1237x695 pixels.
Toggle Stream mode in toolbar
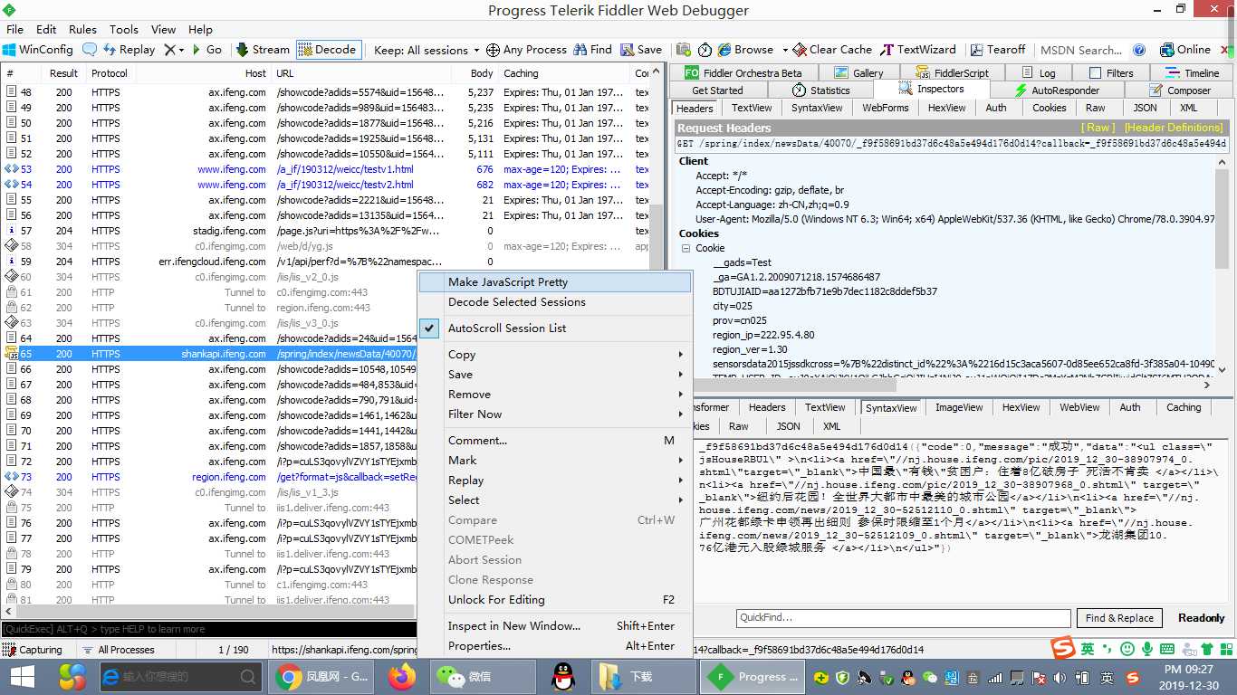(x=263, y=50)
